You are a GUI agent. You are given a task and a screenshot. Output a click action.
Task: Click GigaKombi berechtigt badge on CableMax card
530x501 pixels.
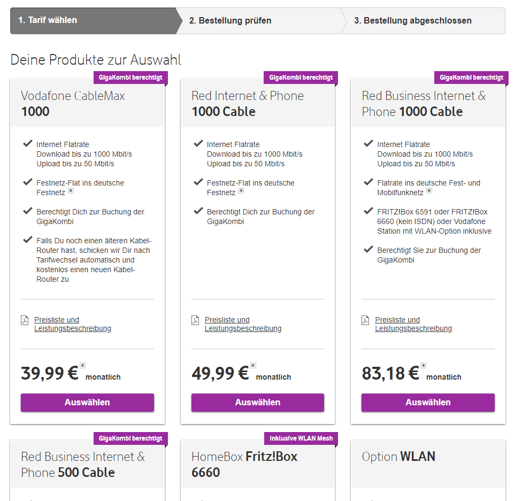click(x=130, y=78)
